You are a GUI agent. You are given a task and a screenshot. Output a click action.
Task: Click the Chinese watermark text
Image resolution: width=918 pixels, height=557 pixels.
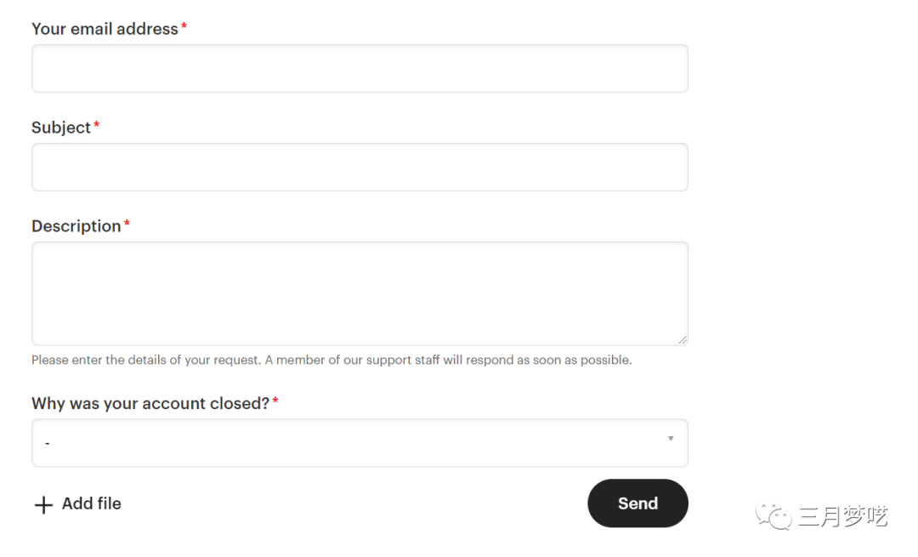click(x=842, y=516)
